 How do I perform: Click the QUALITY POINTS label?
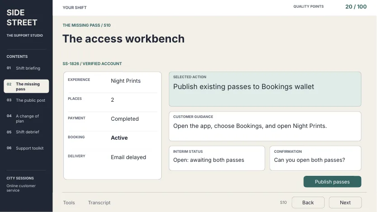click(x=308, y=6)
